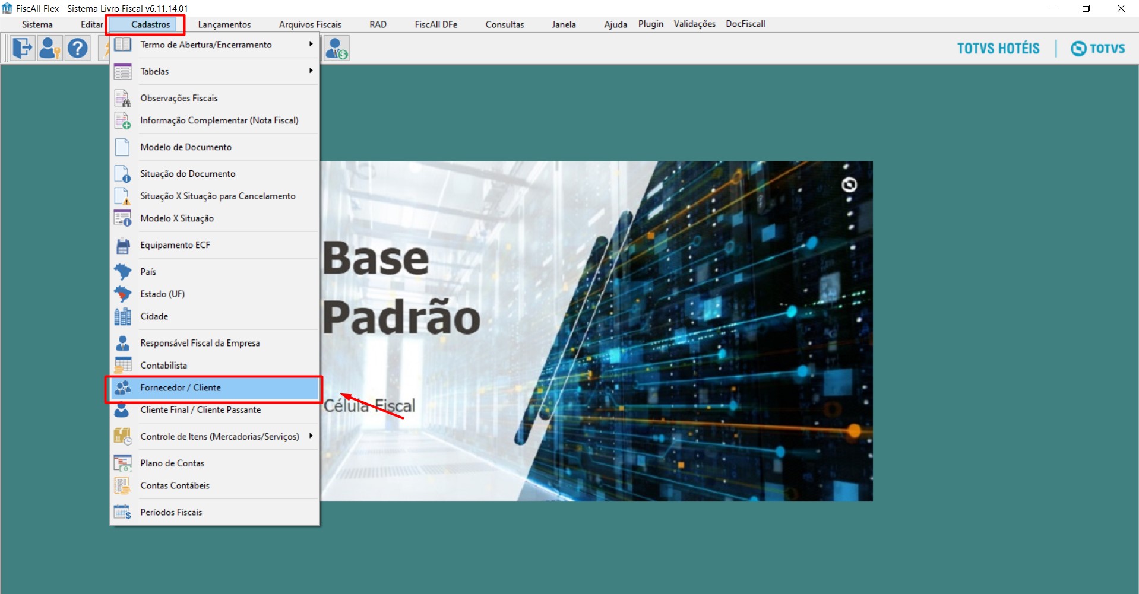Restore down the FiscAll Flex window
This screenshot has width=1139, height=594.
1086,8
